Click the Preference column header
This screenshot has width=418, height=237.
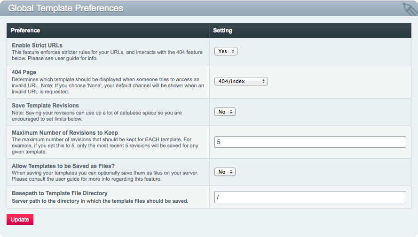point(25,31)
